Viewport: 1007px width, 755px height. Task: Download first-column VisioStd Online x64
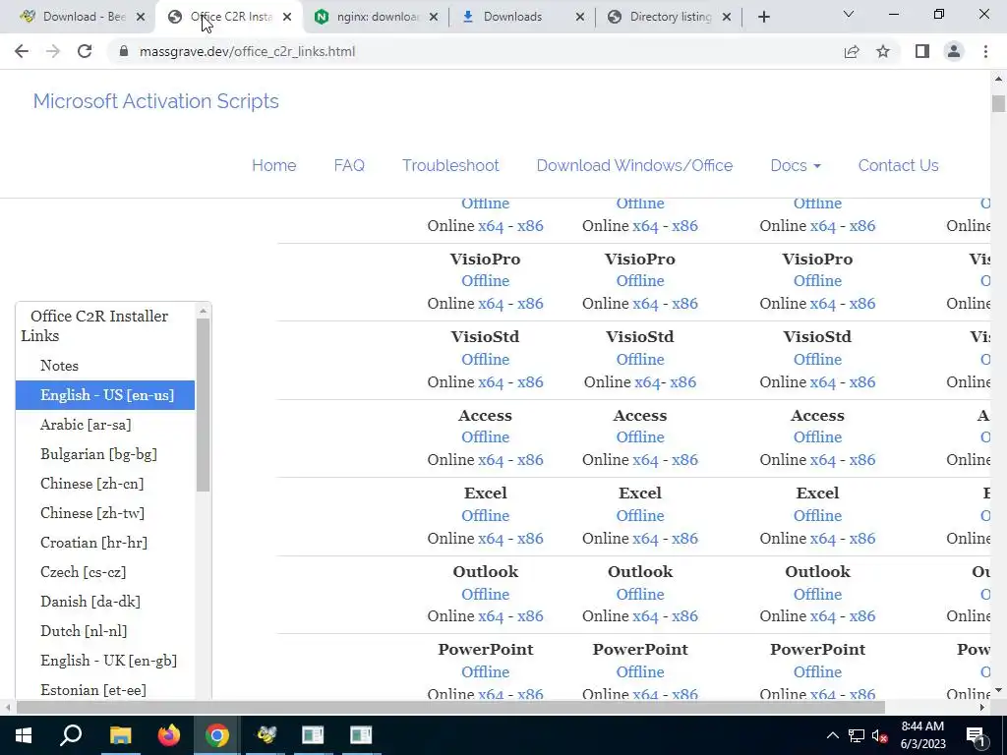(x=491, y=382)
